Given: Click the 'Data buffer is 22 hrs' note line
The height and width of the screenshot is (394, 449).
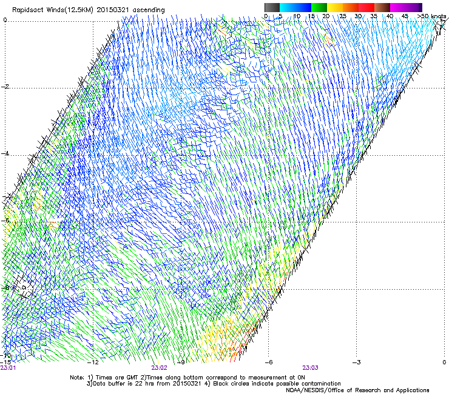Looking at the screenshot, I should (214, 384).
